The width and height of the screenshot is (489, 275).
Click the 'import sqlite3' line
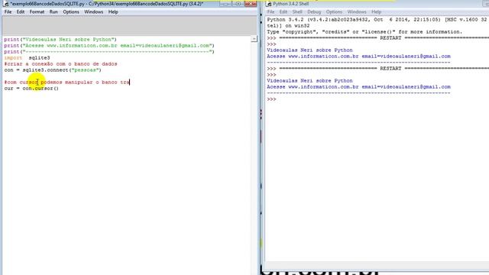[27, 58]
